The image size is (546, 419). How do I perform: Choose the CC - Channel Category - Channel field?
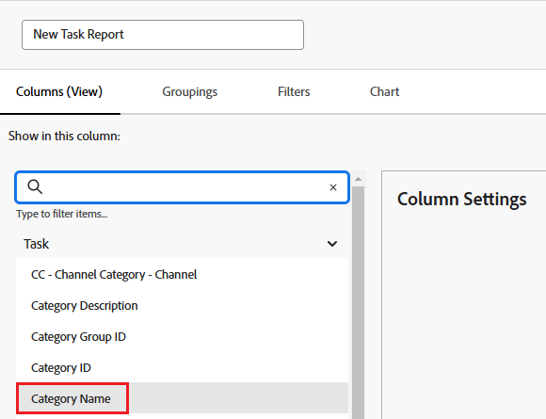[182, 274]
